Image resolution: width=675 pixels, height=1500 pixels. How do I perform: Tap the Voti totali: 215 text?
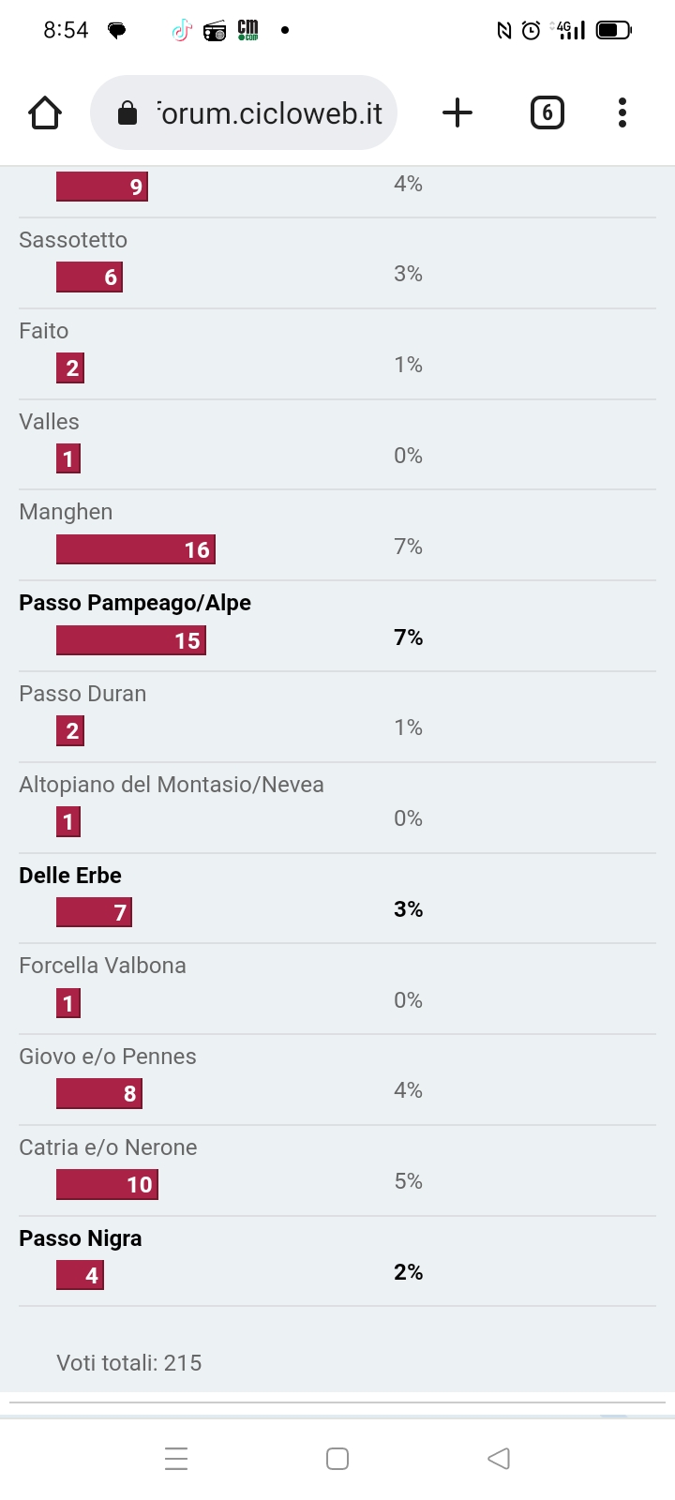coord(129,1363)
